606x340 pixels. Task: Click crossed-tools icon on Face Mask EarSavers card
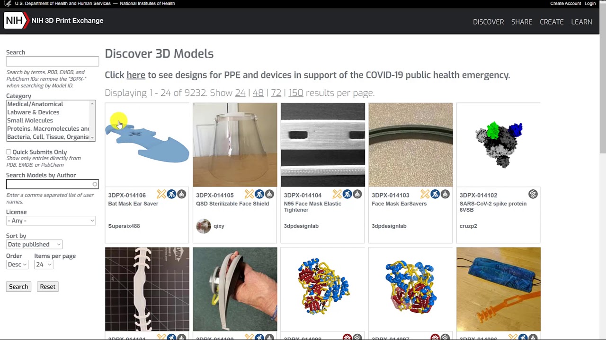[425, 194]
